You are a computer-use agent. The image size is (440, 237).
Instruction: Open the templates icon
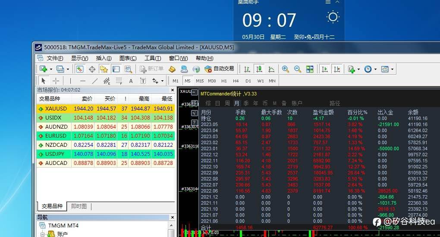tap(385, 69)
